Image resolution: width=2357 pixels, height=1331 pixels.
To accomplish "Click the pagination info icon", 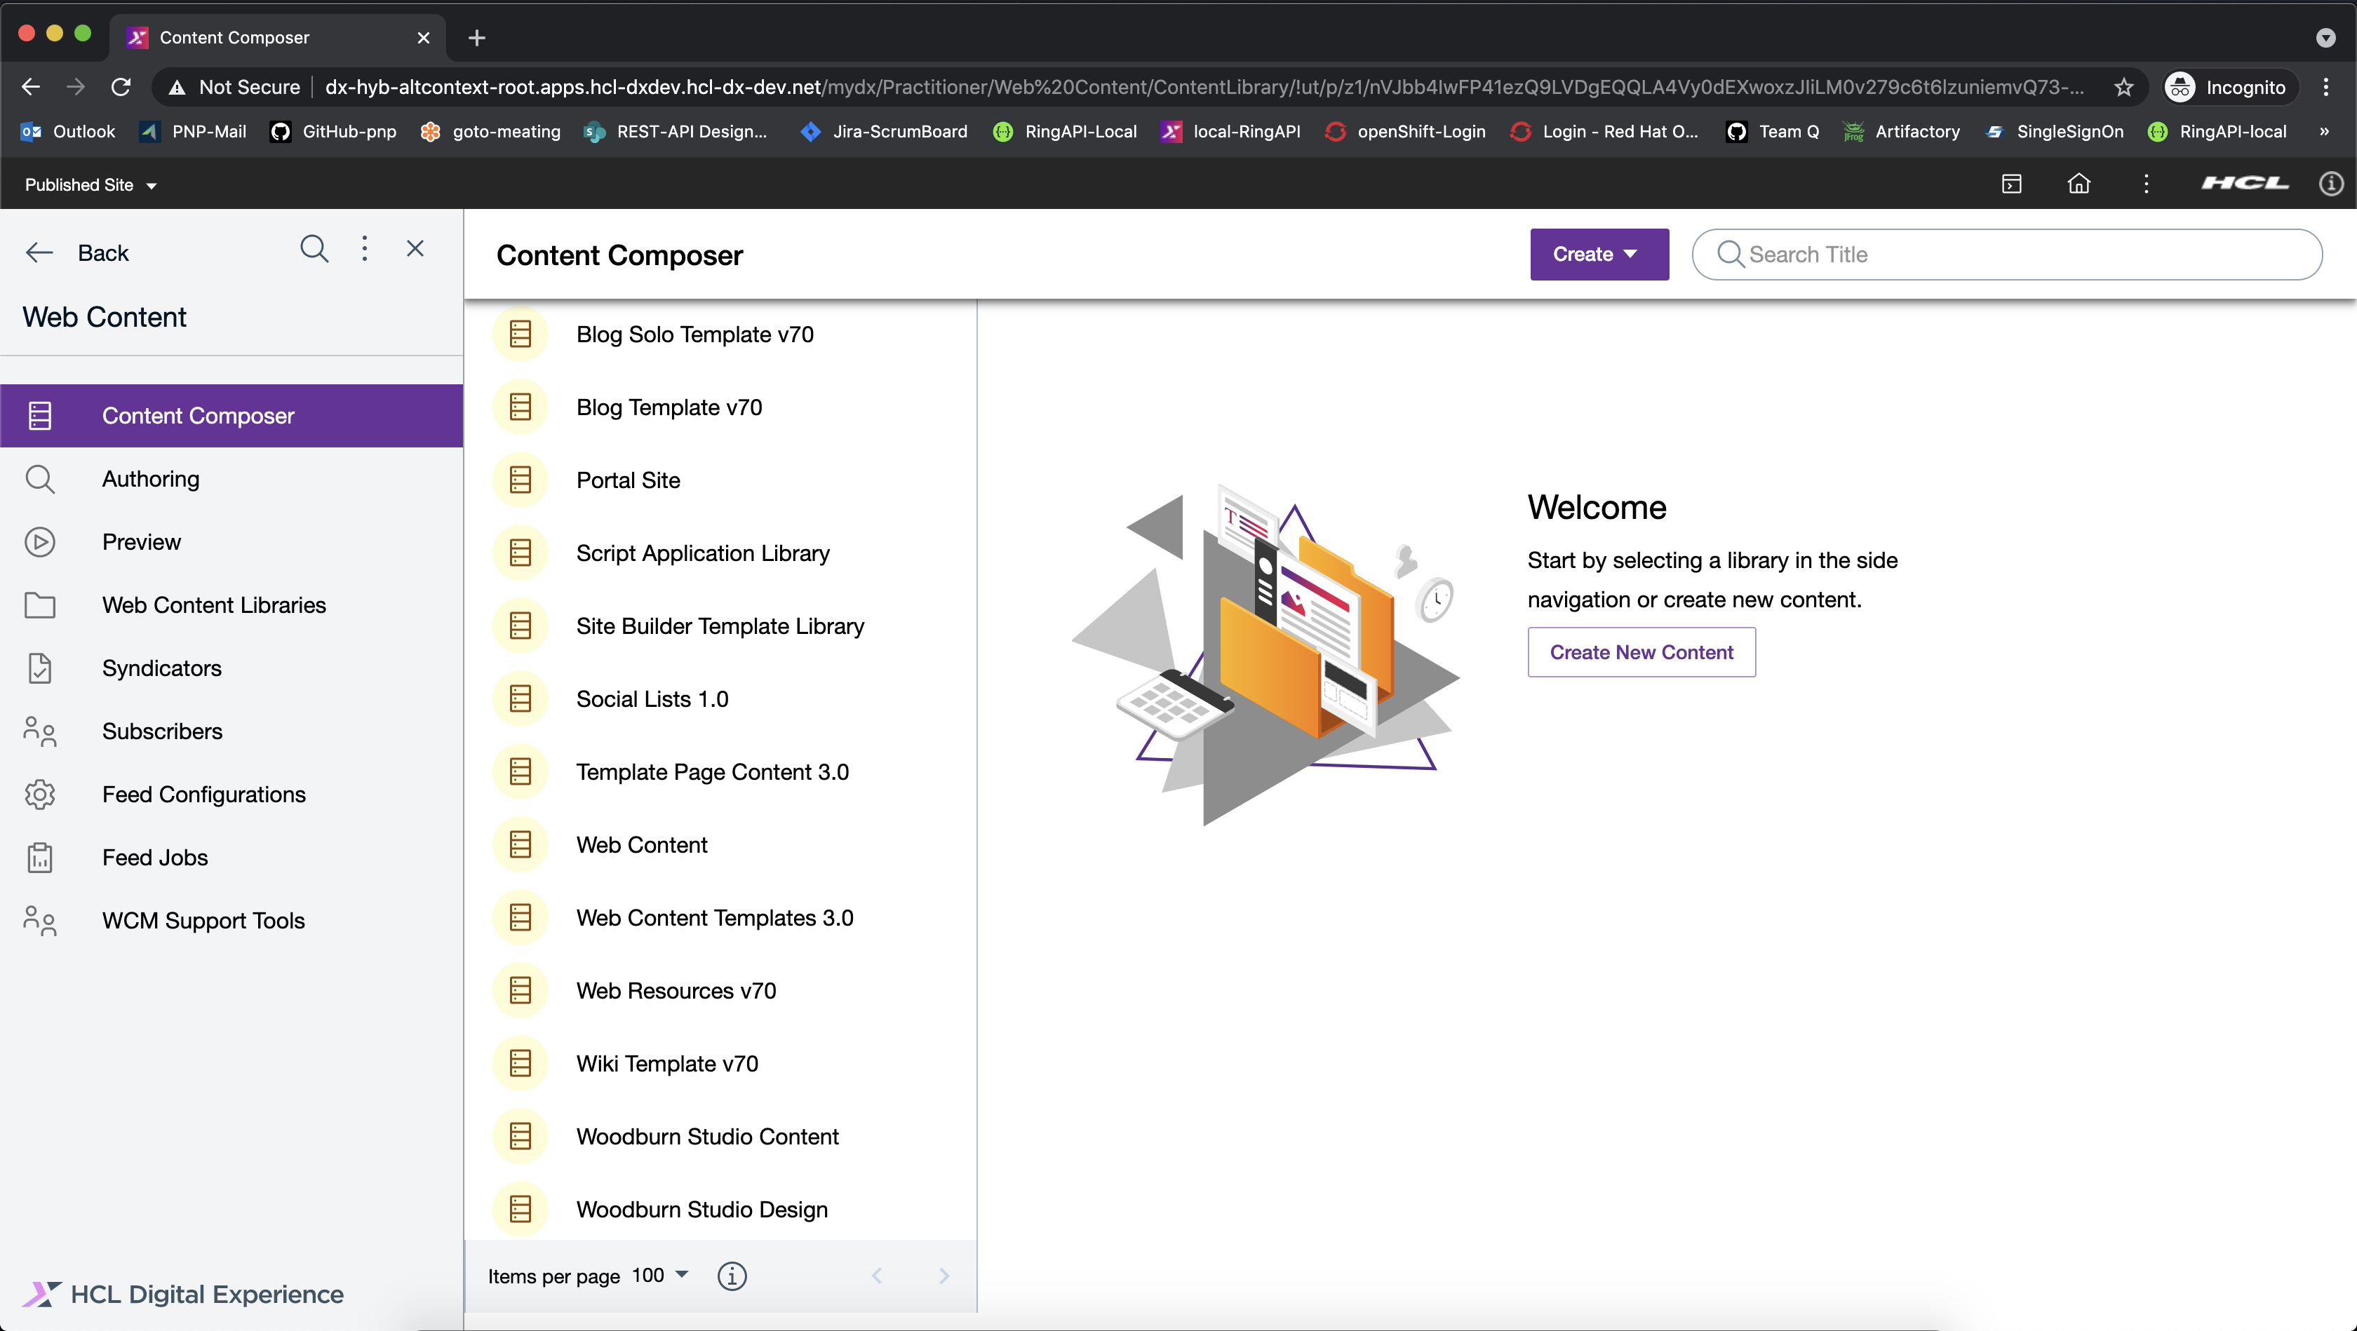I will [x=731, y=1275].
